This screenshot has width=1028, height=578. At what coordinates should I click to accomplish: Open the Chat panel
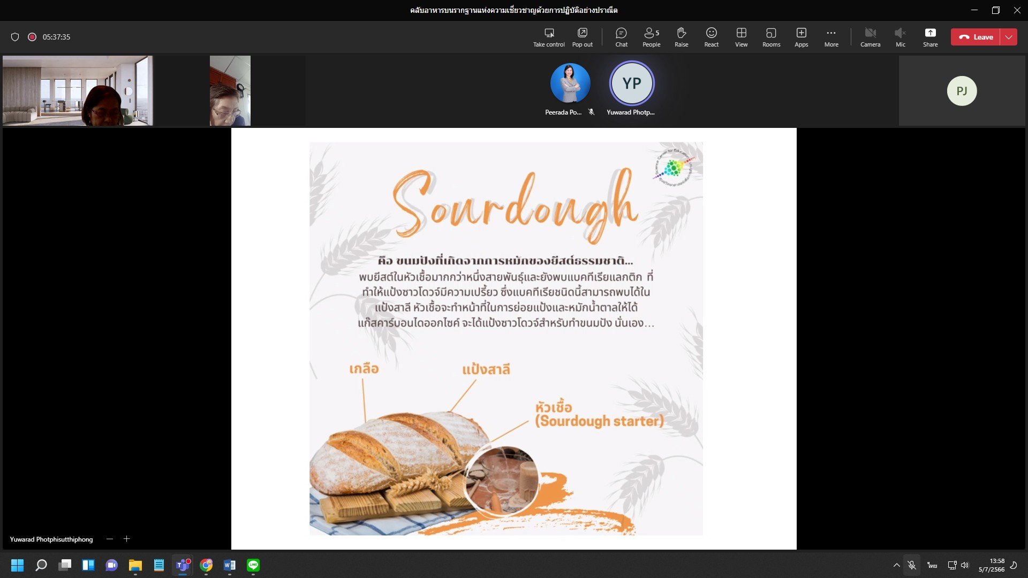click(x=621, y=37)
